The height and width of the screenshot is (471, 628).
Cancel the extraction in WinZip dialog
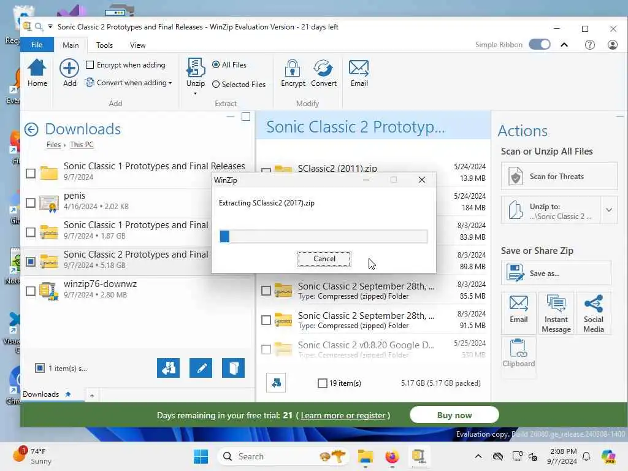click(324, 259)
